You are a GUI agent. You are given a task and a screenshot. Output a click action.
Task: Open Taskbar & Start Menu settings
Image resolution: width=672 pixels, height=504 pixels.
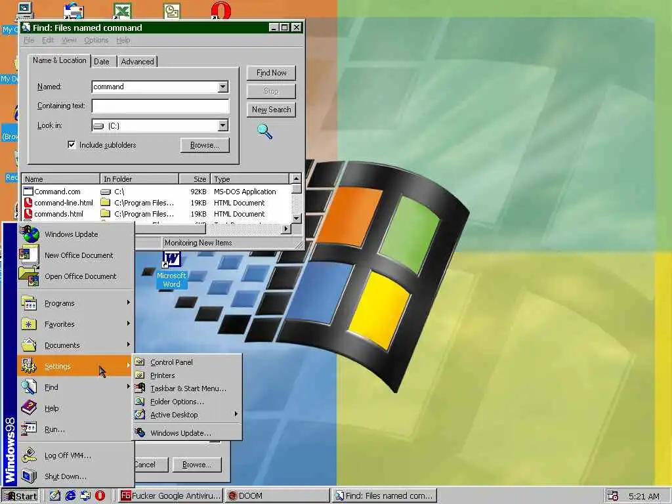(x=187, y=388)
